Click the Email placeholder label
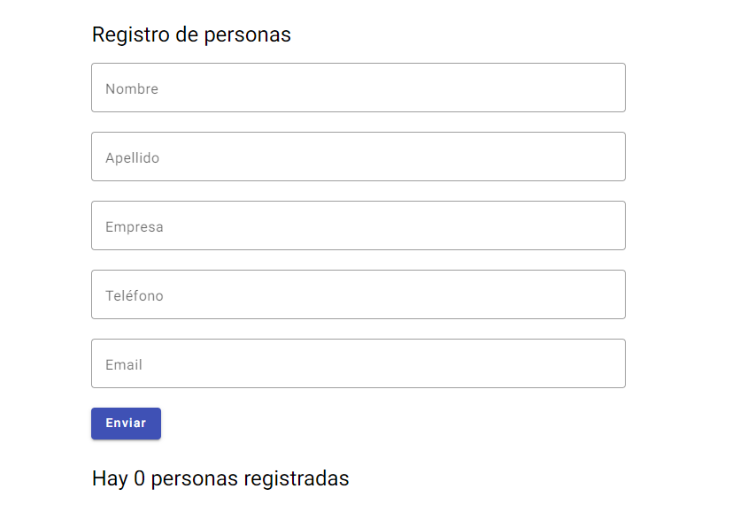732x527 pixels. [x=124, y=364]
